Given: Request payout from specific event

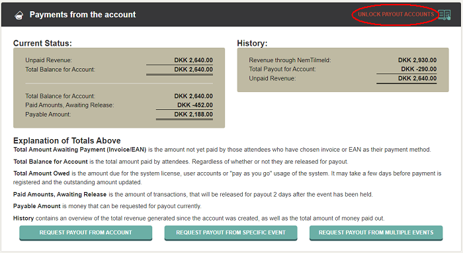Looking at the screenshot, I should 231,233.
